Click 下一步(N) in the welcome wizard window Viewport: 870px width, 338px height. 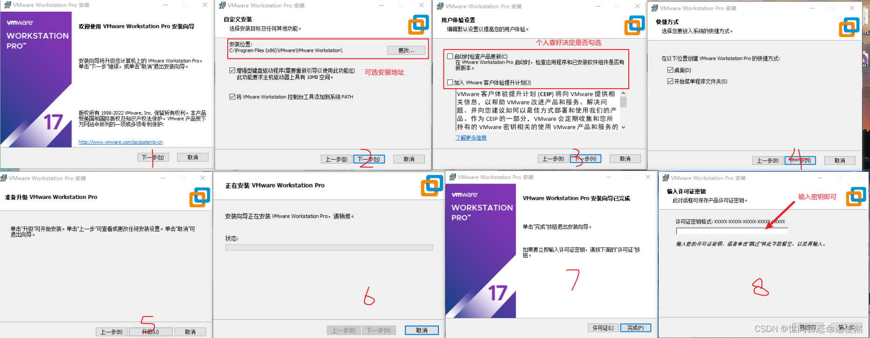pyautogui.click(x=153, y=157)
